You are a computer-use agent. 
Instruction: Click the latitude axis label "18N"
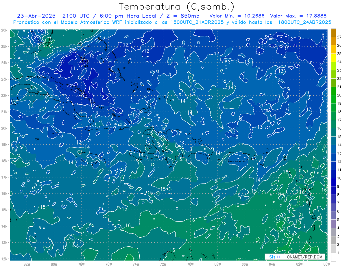[x=4, y=161]
